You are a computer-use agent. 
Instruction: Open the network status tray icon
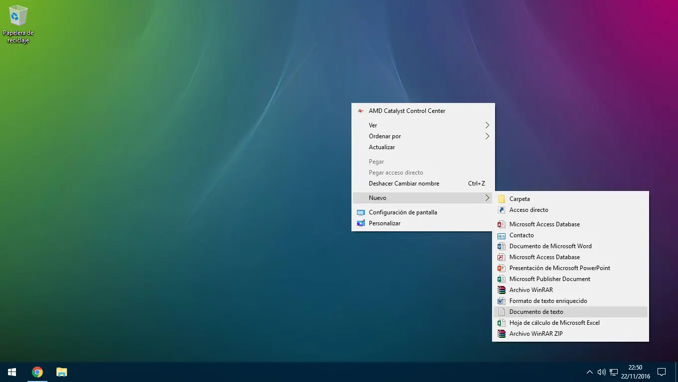[x=614, y=372]
